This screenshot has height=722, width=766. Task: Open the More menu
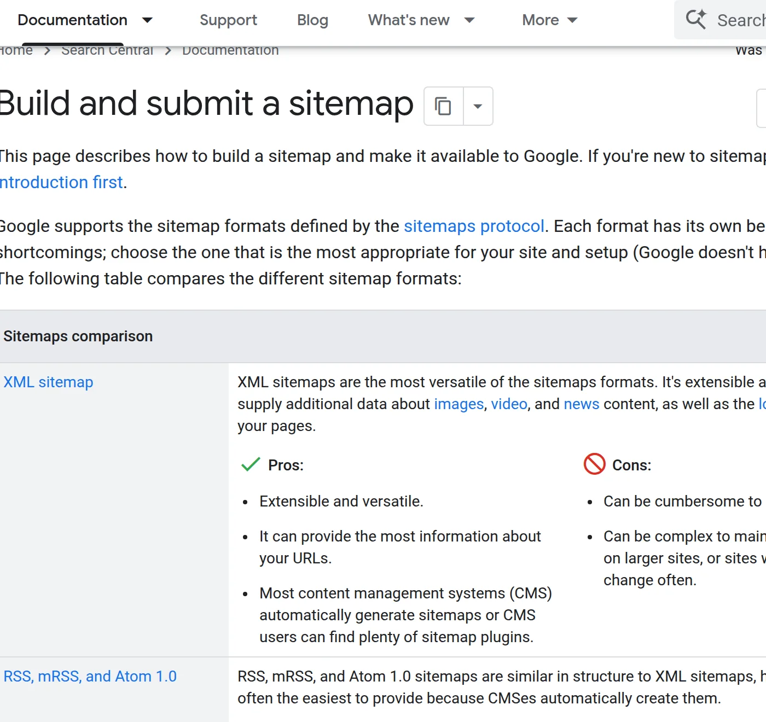click(x=541, y=20)
